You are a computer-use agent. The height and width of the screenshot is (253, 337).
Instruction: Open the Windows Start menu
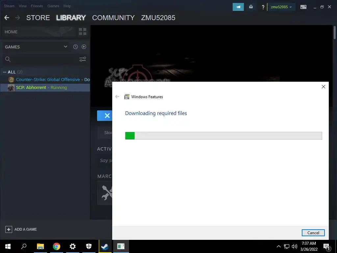pos(8,246)
